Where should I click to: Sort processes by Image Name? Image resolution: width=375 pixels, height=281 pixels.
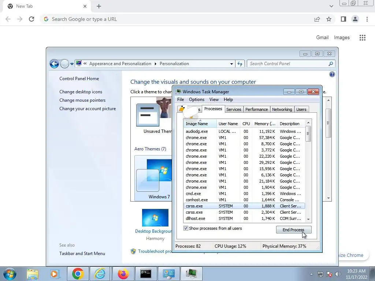tap(200, 124)
